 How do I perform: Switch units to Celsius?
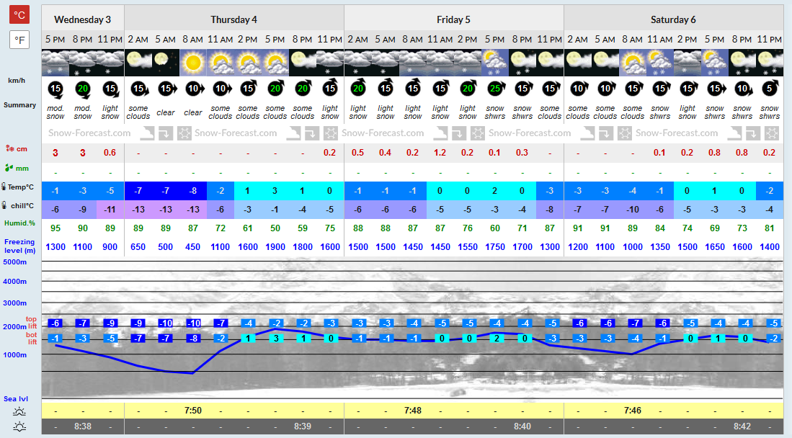coord(19,14)
